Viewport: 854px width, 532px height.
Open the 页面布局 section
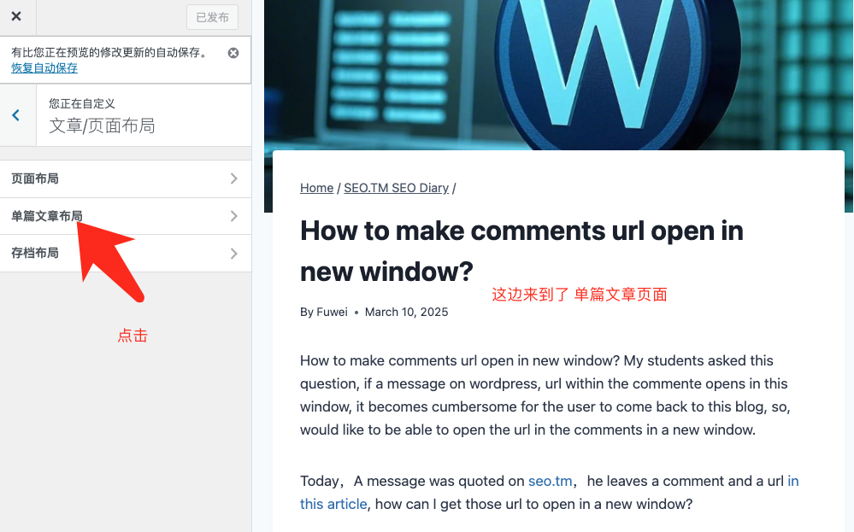pos(35,178)
